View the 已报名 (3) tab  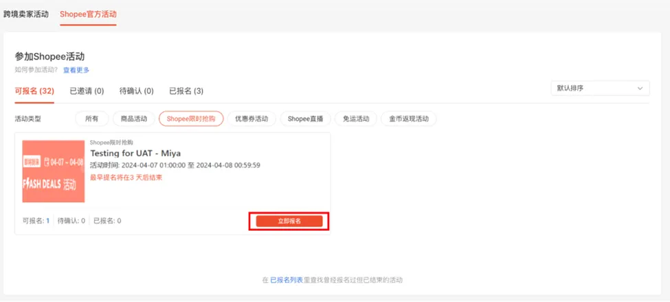point(186,91)
